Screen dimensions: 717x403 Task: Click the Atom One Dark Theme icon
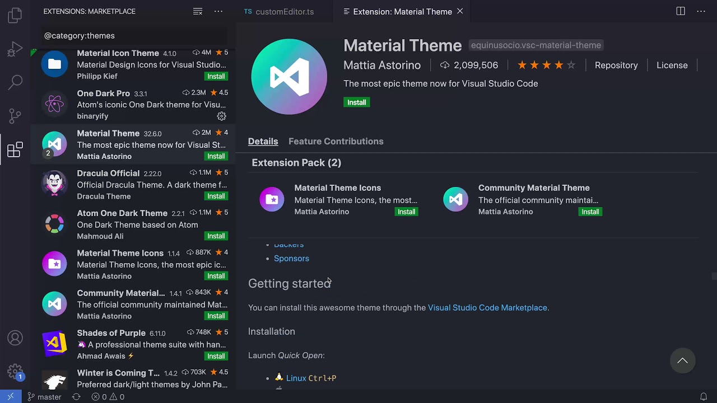tap(54, 224)
